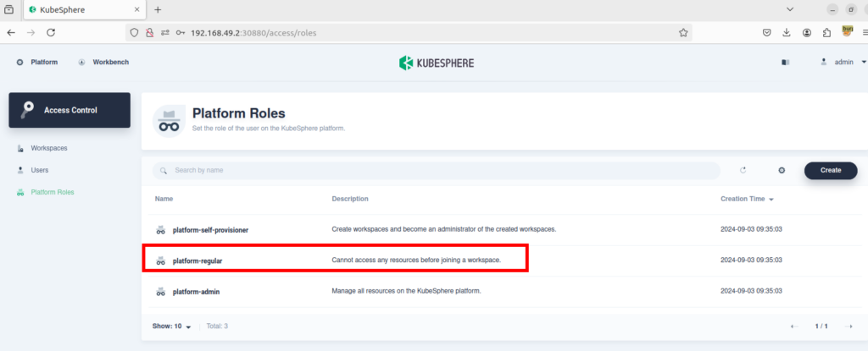Viewport: 868px width, 351px height.
Task: Open the browser extensions icon
Action: click(x=826, y=33)
